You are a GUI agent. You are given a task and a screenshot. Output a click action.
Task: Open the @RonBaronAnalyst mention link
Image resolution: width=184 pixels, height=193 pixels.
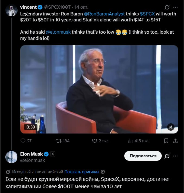(x=104, y=14)
